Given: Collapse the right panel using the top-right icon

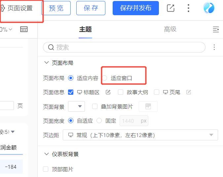Looking at the screenshot, I should click(x=216, y=30).
